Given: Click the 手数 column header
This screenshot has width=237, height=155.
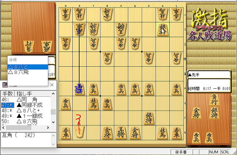Looking at the screenshot, I should [8, 94].
